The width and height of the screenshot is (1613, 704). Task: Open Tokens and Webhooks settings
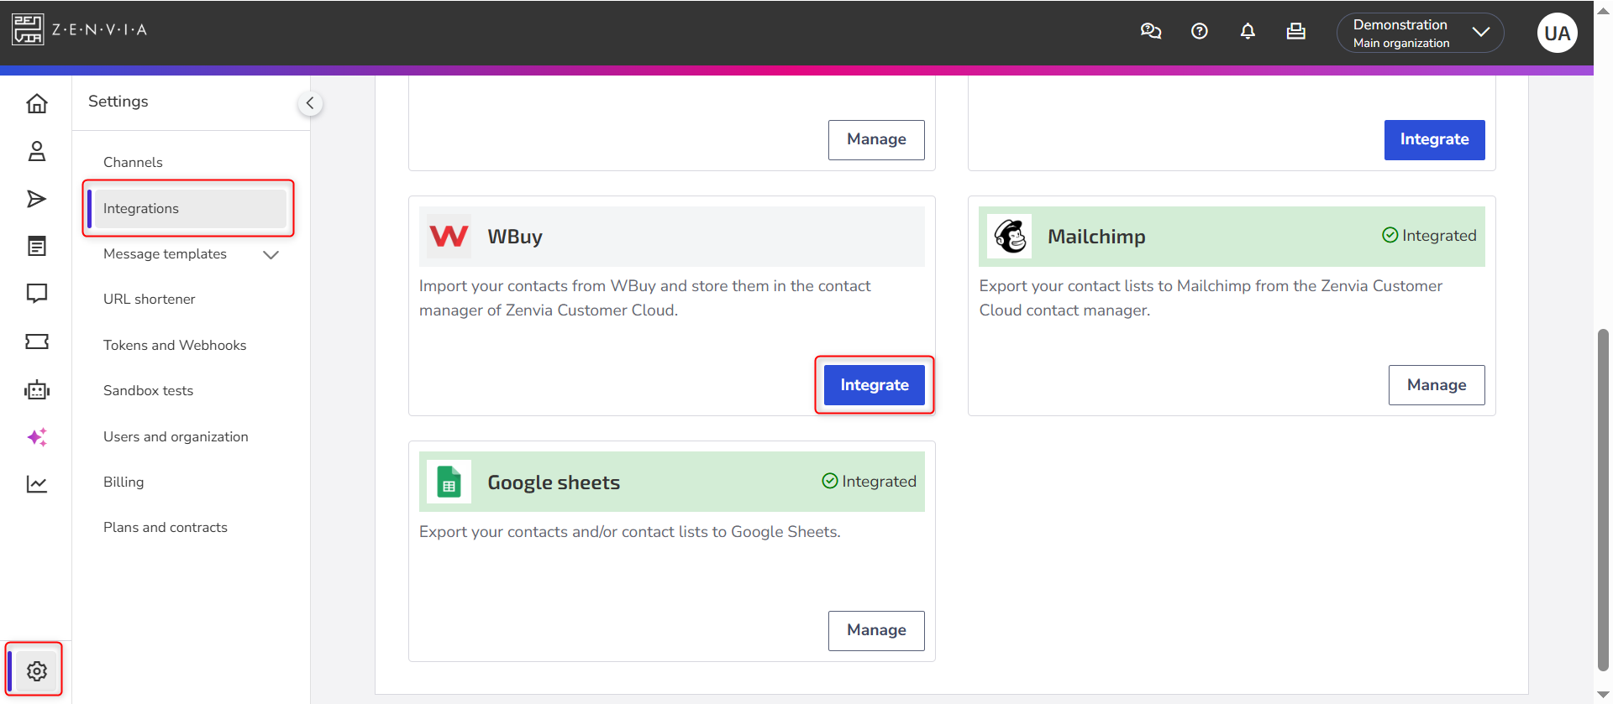[175, 345]
